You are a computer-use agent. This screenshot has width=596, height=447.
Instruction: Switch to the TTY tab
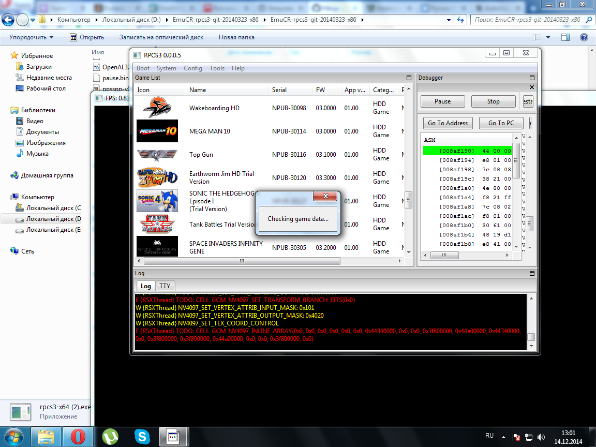point(165,286)
